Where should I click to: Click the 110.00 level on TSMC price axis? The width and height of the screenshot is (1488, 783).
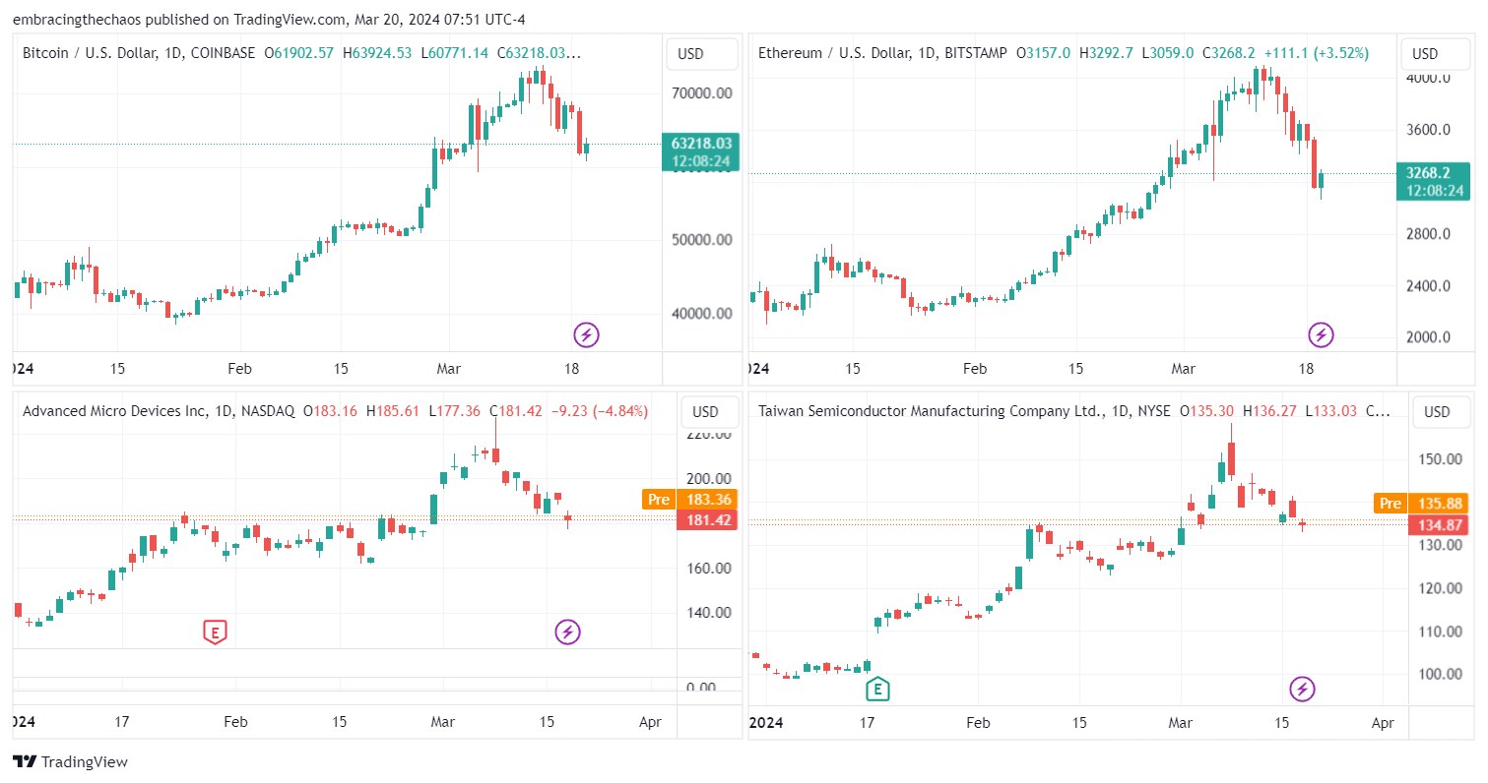pos(1441,631)
